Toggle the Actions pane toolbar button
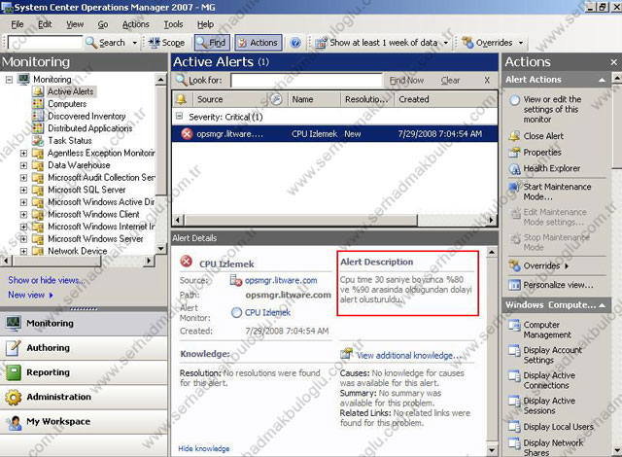The width and height of the screenshot is (622, 457). point(259,43)
